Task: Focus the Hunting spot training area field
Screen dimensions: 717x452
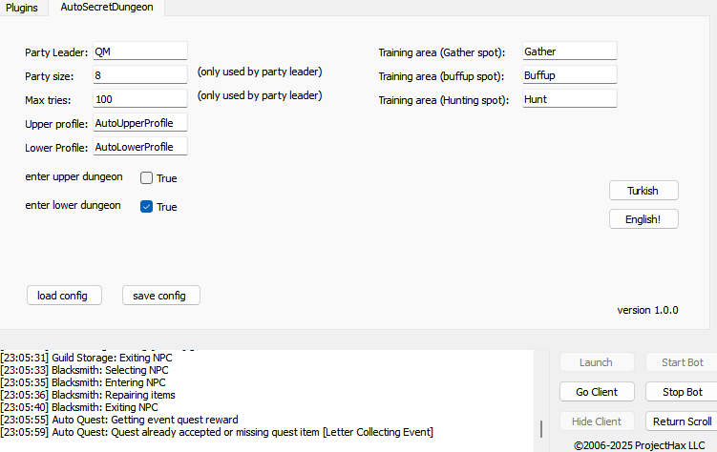Action: click(569, 99)
